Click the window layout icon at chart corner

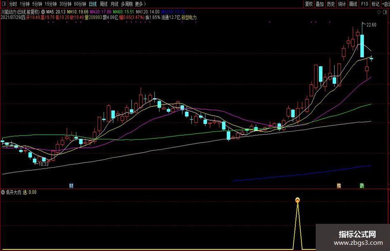(386, 12)
